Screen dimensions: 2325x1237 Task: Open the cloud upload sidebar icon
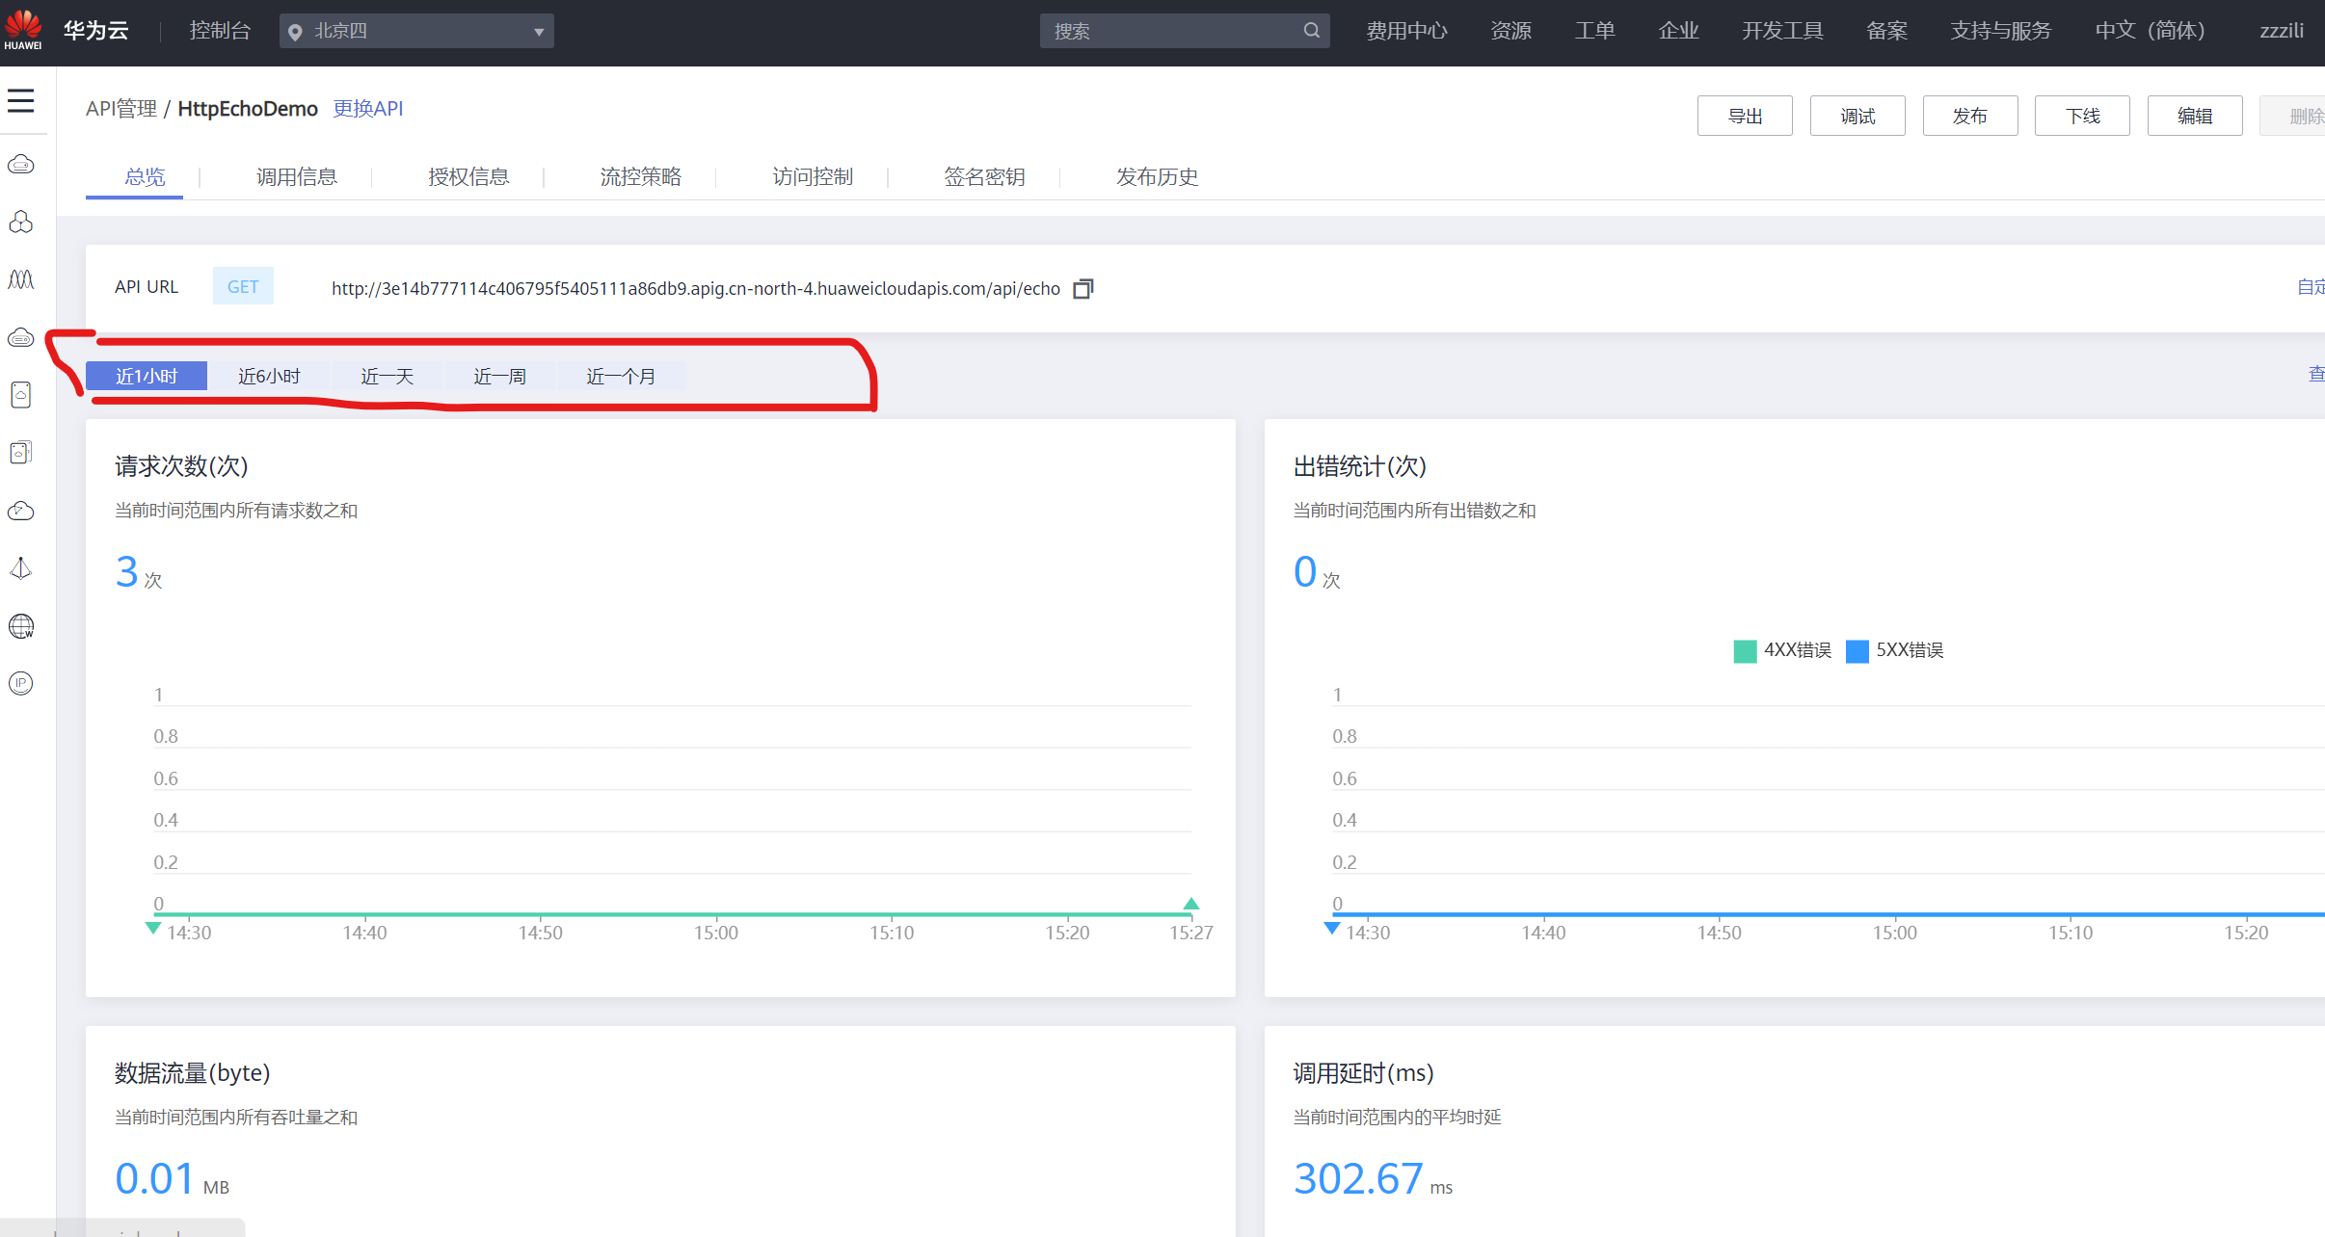[20, 511]
